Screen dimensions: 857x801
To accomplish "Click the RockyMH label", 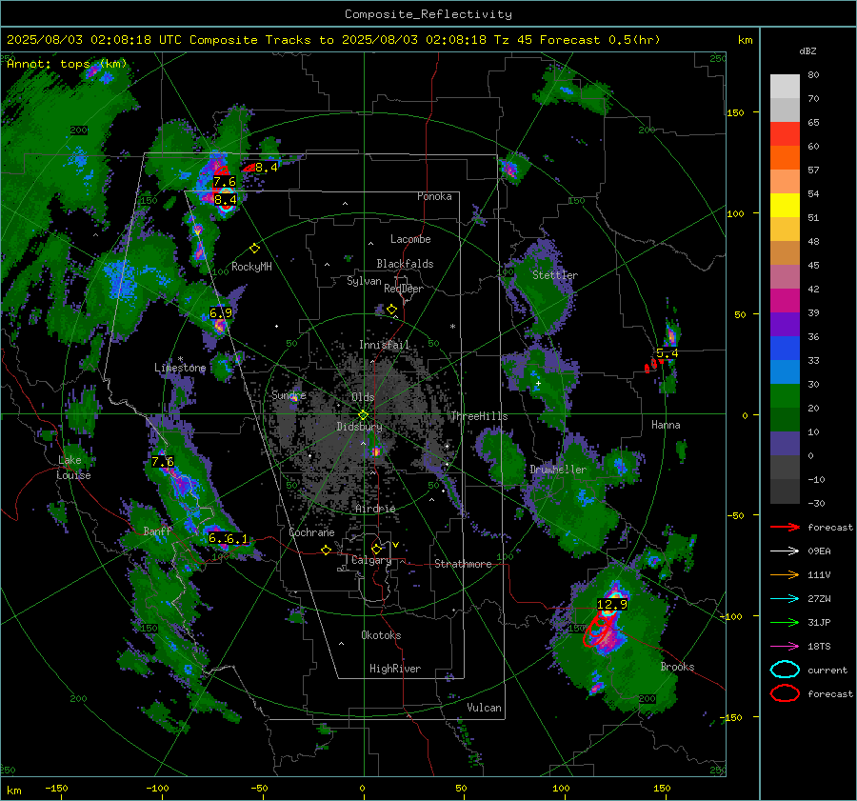I will coord(251,267).
